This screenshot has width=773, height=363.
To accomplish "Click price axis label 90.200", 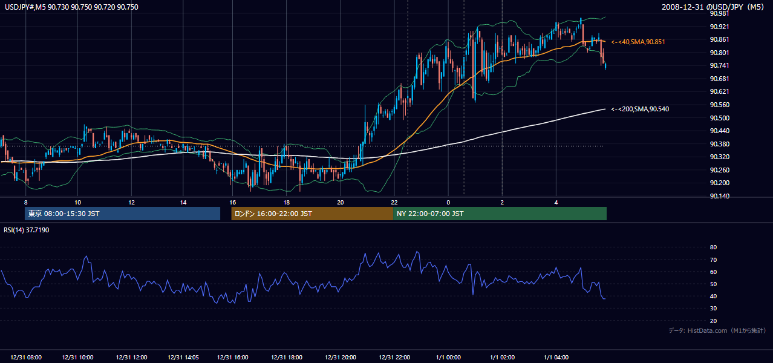I will click(x=719, y=183).
